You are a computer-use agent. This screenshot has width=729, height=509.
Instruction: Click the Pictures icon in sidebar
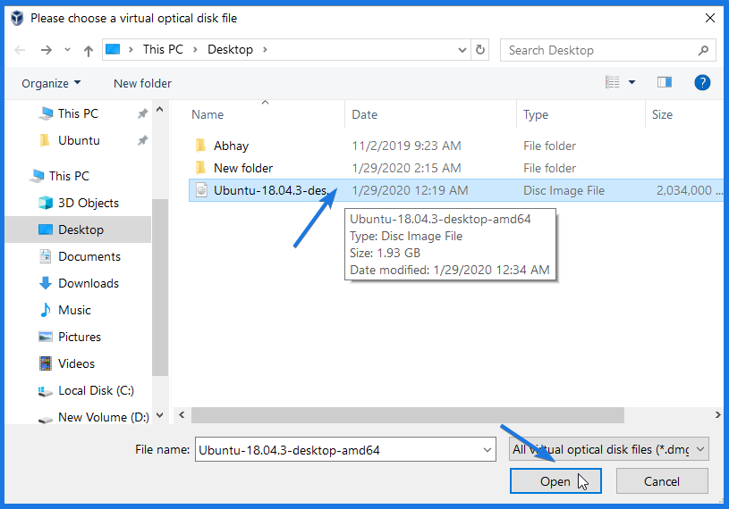45,337
